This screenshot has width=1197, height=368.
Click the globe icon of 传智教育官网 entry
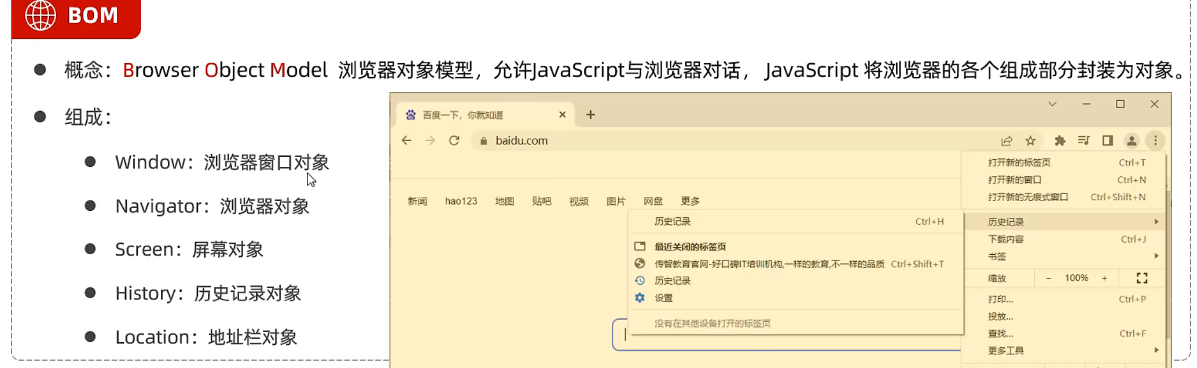[640, 263]
